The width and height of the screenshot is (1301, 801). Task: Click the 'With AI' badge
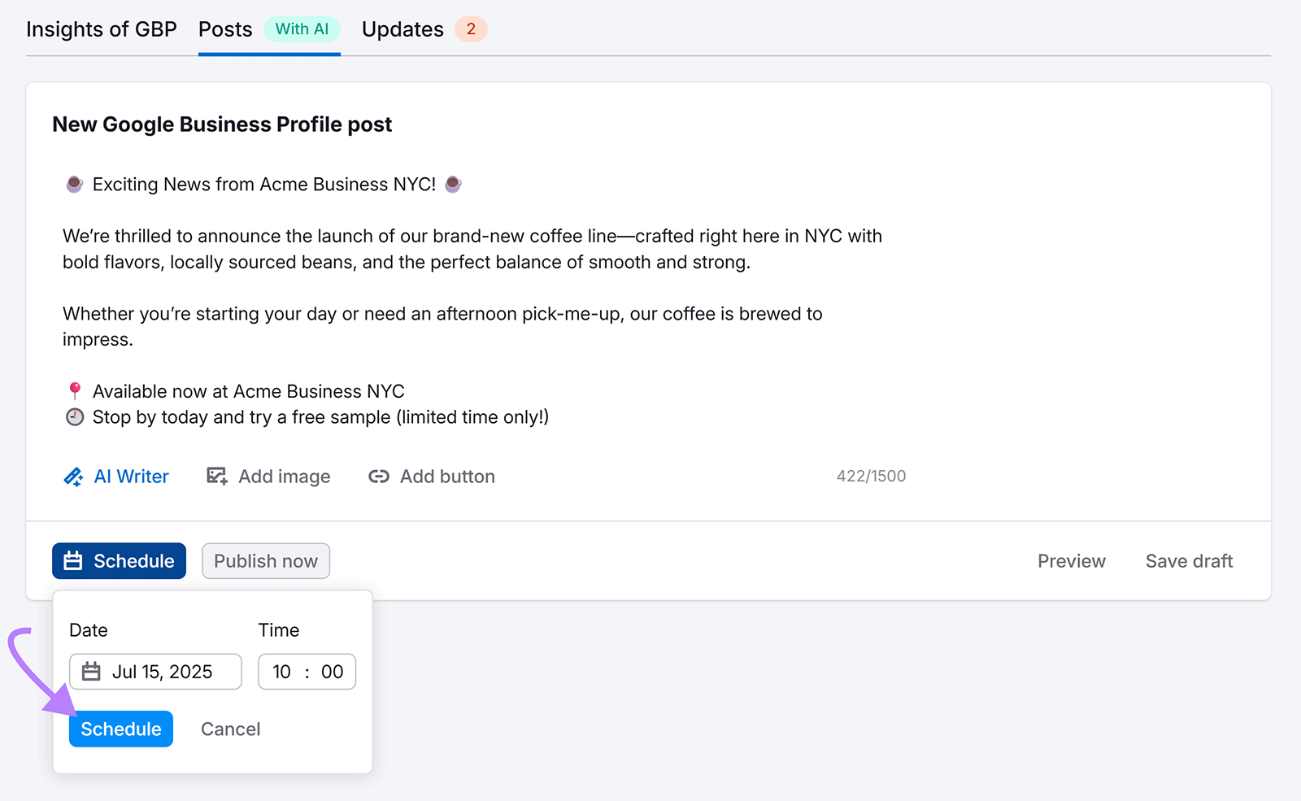pos(302,29)
